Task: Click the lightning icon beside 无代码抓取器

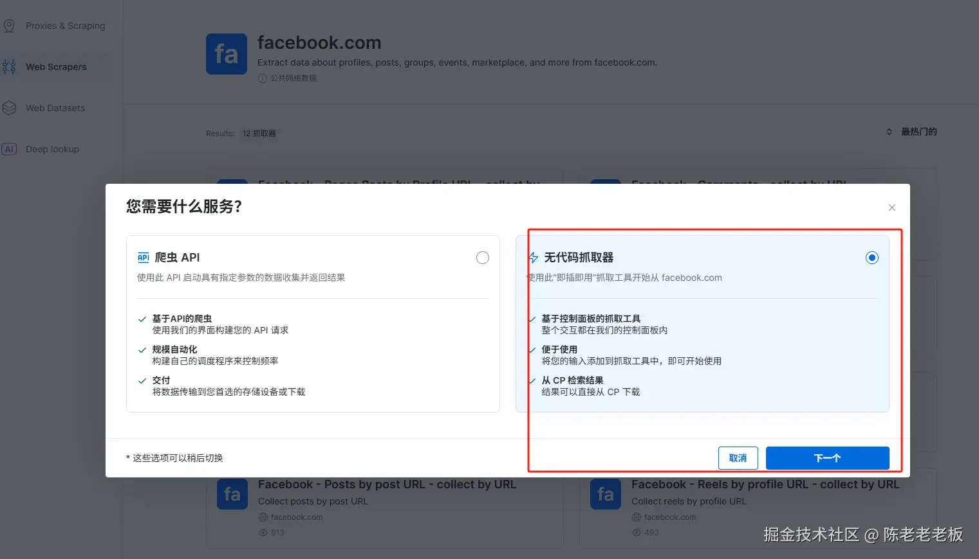Action: click(x=533, y=257)
